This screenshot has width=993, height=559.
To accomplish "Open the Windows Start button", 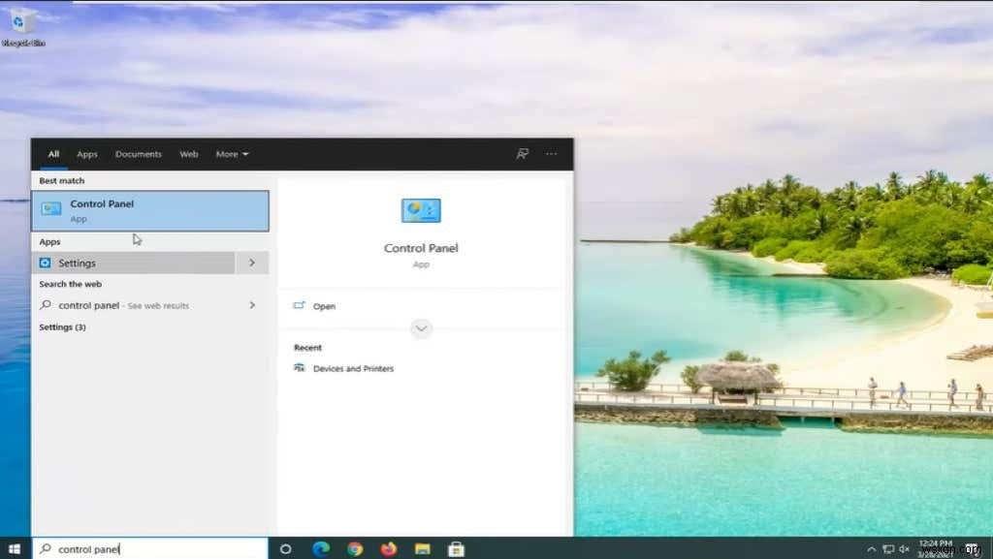I will point(15,548).
